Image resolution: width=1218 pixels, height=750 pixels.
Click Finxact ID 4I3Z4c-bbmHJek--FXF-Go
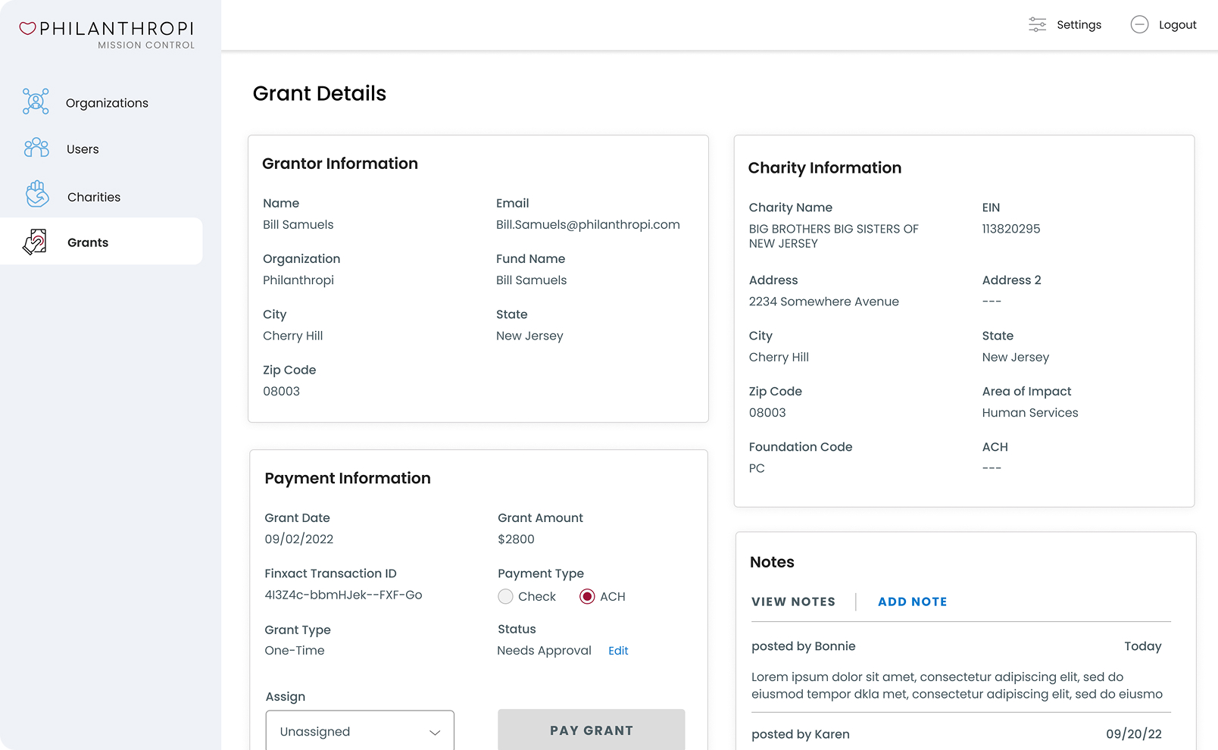(x=343, y=595)
